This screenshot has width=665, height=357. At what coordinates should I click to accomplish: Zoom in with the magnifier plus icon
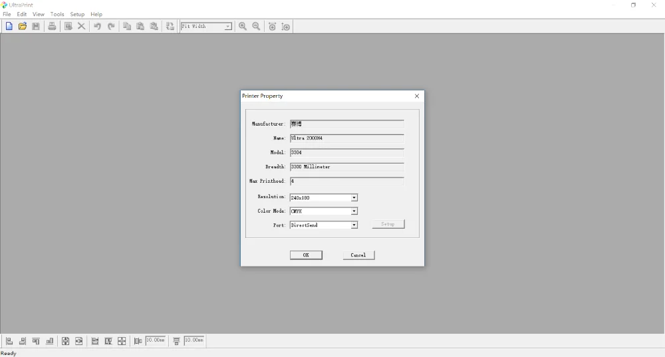(x=243, y=27)
